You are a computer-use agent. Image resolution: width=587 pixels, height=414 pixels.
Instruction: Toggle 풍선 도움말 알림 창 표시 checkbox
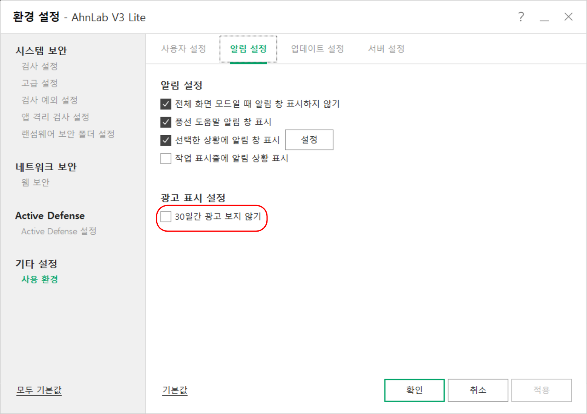click(166, 122)
